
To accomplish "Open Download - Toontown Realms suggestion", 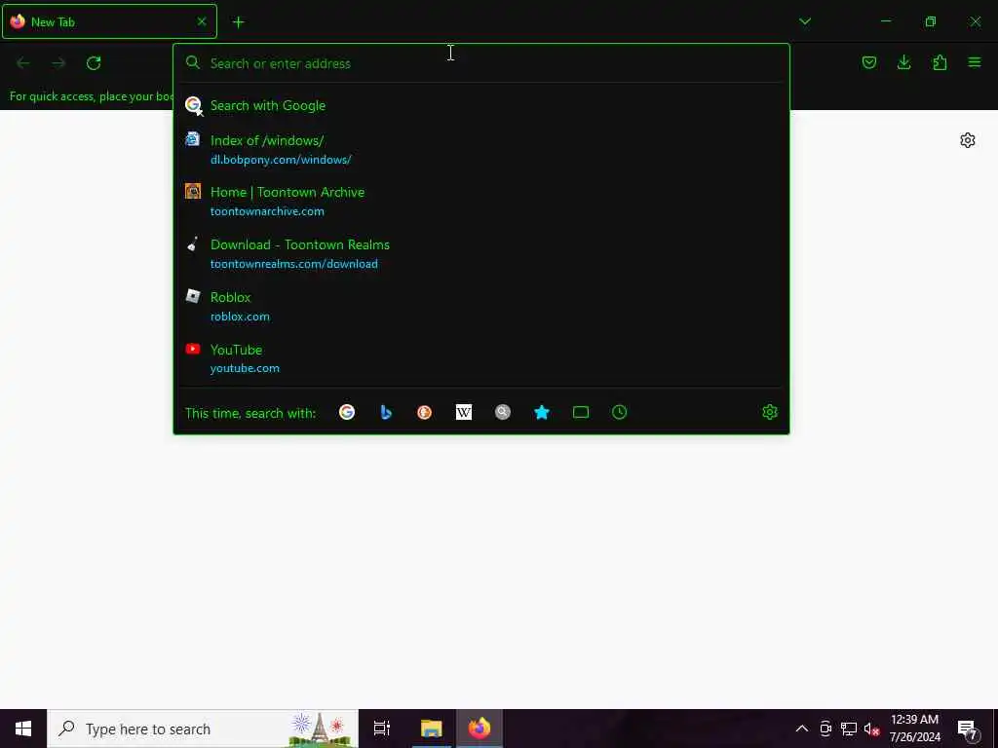I will tap(481, 254).
